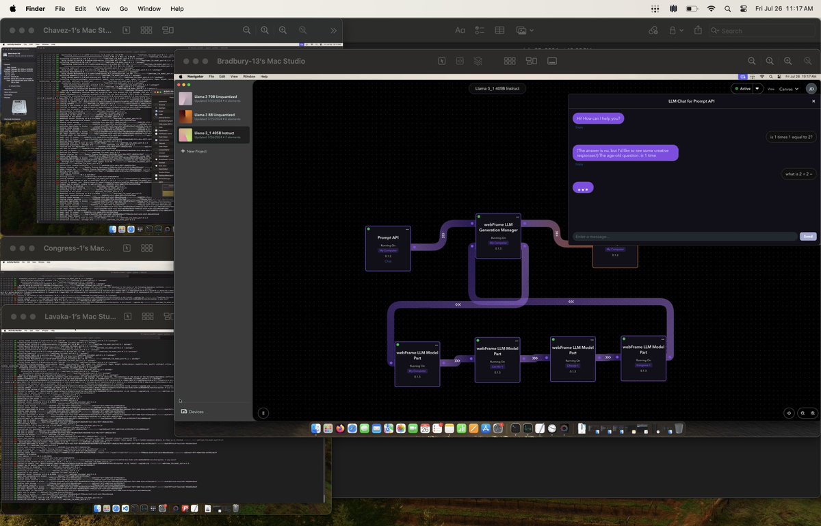This screenshot has width=821, height=526.
Task: Click the Aa text style icon in background toolbar
Action: 460,30
